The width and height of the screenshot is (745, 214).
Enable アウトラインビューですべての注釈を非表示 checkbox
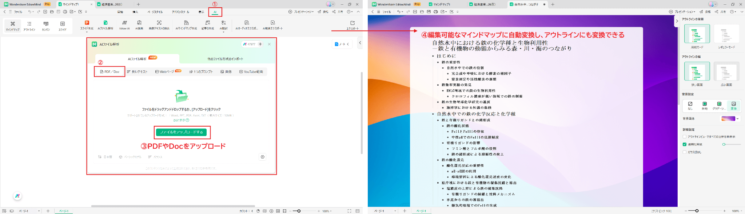pos(685,137)
